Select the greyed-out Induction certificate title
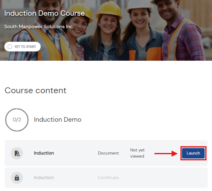 (x=44, y=178)
